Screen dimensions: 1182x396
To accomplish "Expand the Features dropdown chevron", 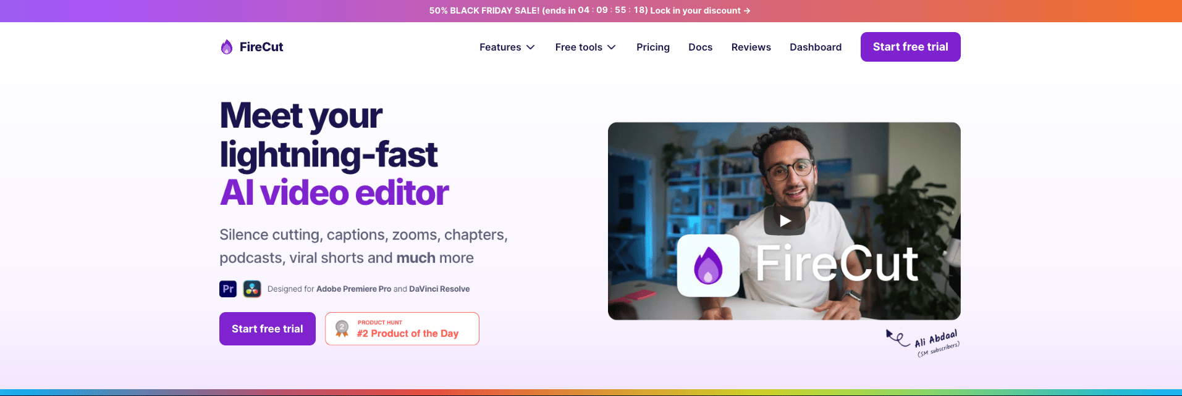I will (x=531, y=47).
